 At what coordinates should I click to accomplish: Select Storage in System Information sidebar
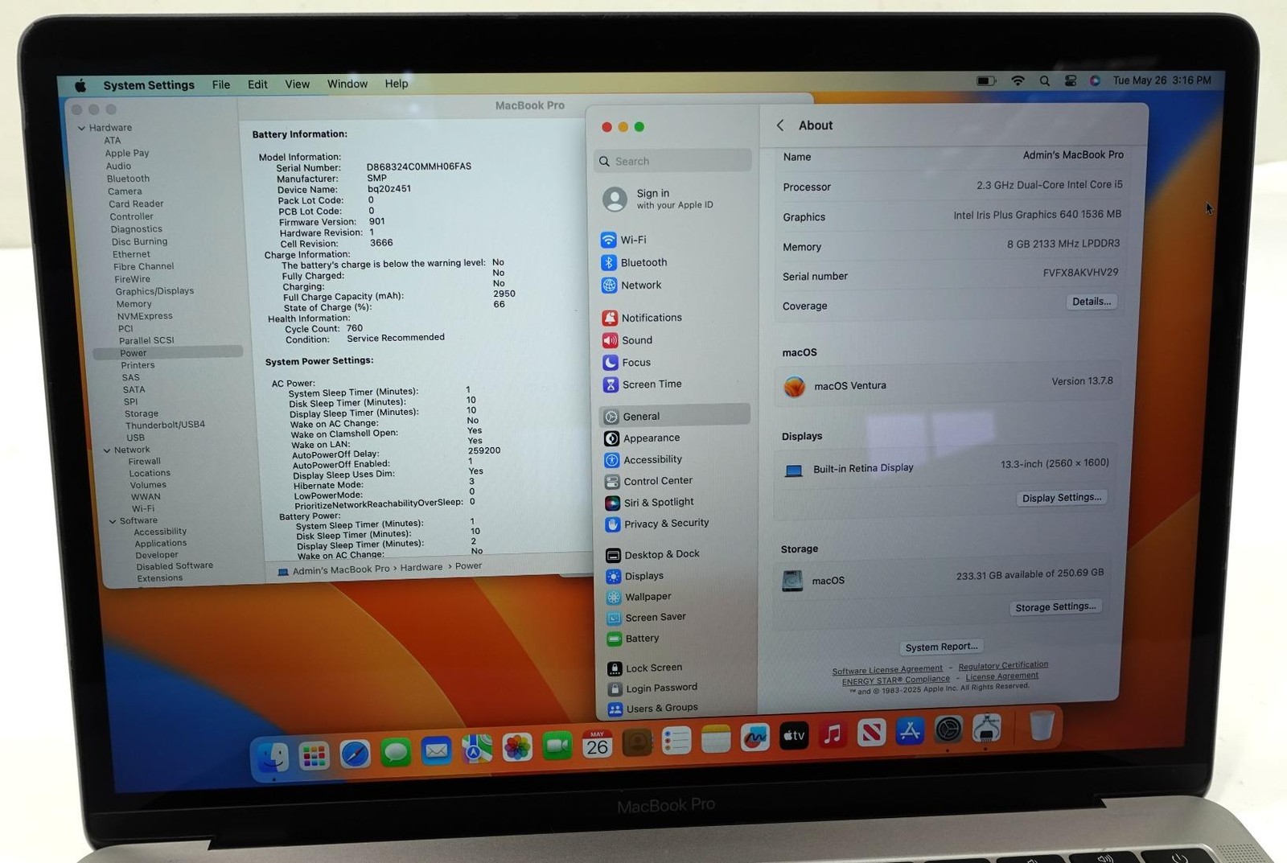point(142,414)
